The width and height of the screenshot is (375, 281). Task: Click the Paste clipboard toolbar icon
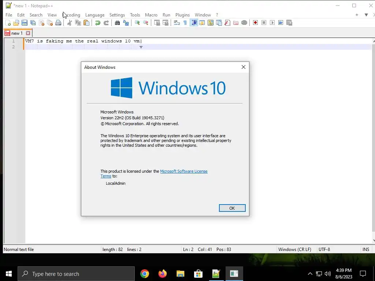86,23
